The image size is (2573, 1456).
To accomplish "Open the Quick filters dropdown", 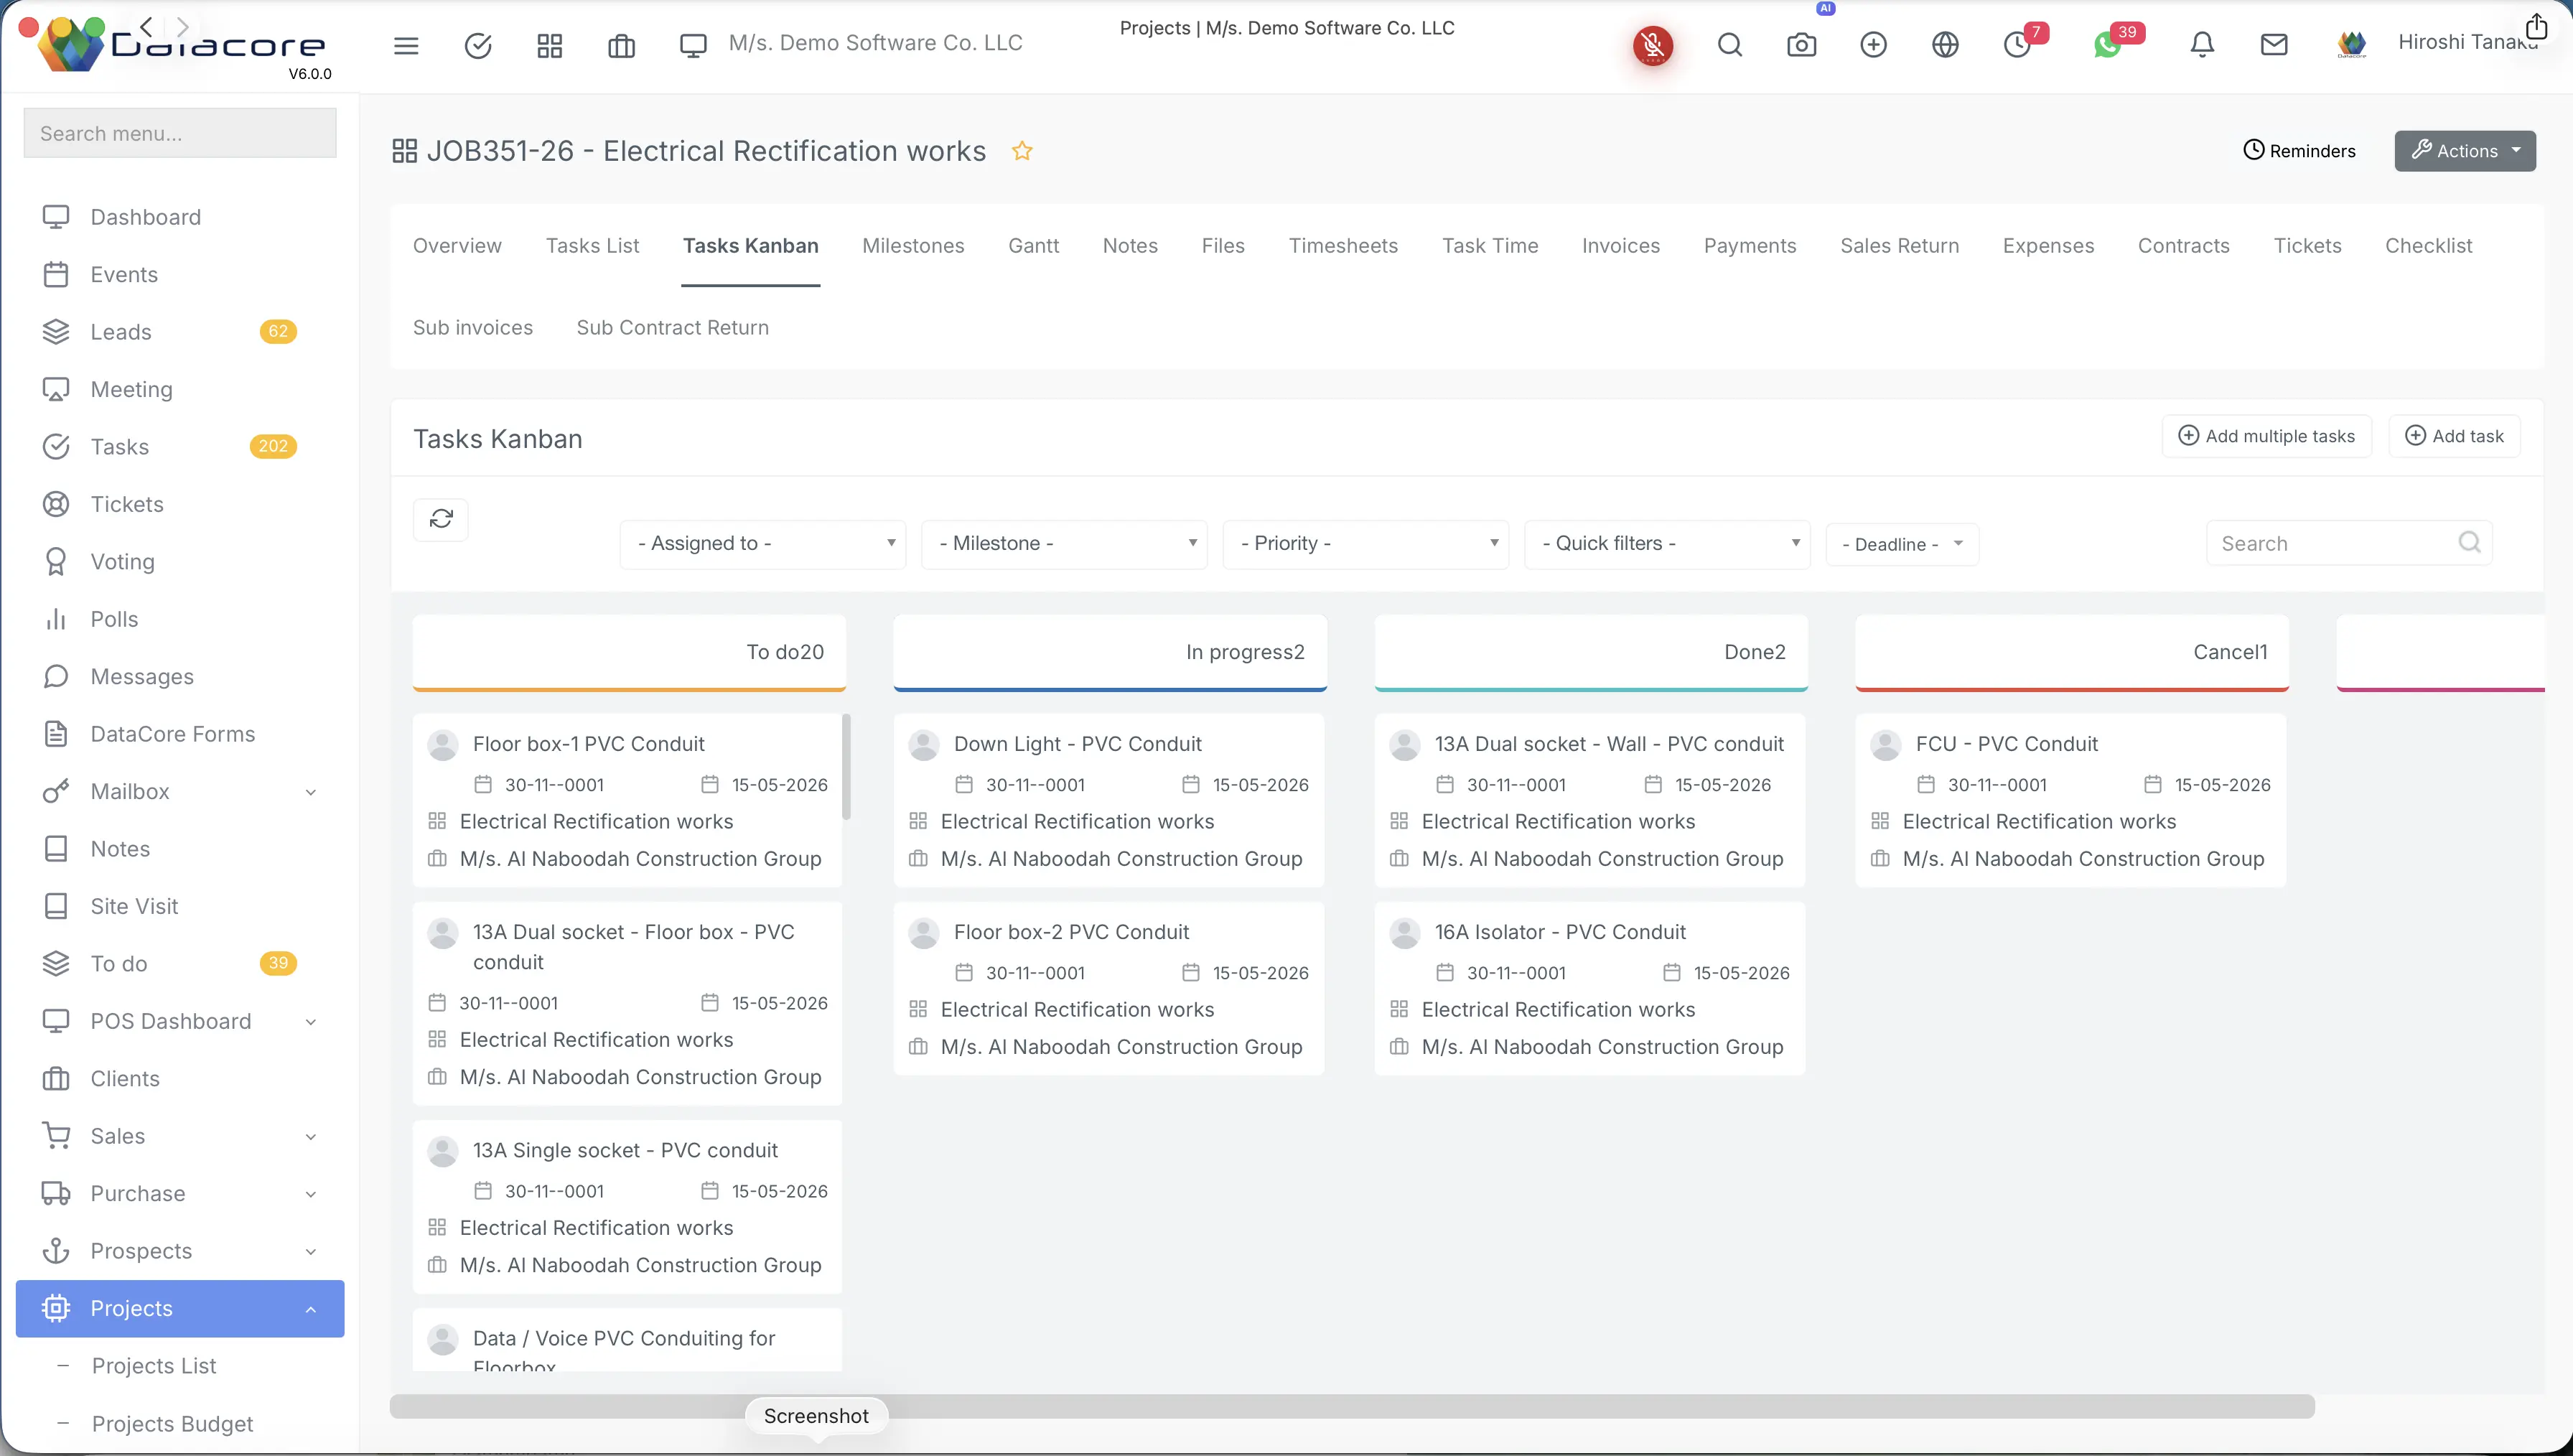I will tap(1666, 543).
